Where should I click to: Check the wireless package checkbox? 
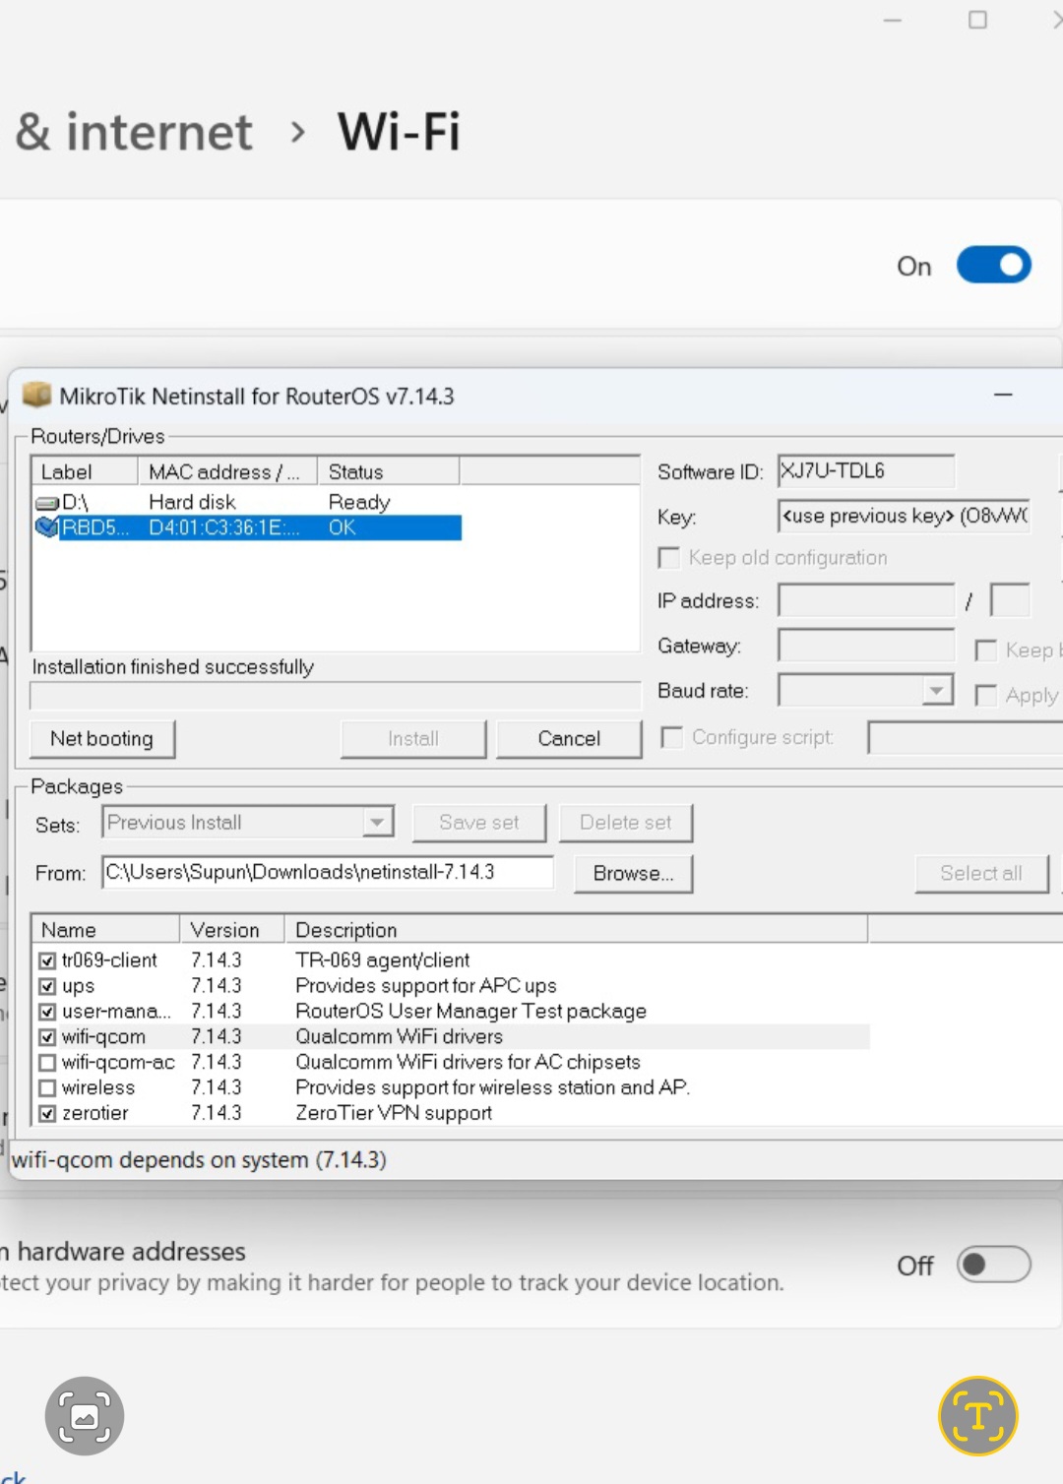tap(47, 1087)
